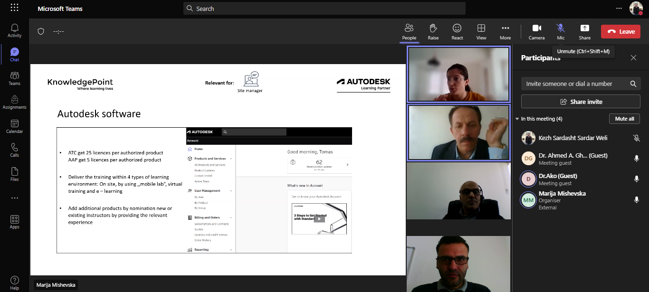Screen dimensions: 649x292
Task: Open the View layout options
Action: point(481,32)
